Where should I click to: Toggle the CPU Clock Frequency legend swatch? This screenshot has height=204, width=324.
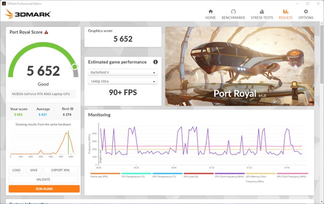coord(229,174)
